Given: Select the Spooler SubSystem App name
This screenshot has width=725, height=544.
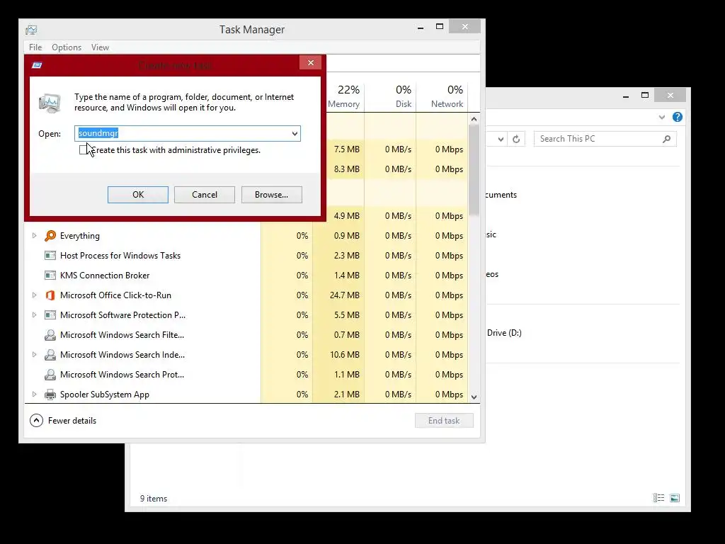Looking at the screenshot, I should tap(105, 395).
